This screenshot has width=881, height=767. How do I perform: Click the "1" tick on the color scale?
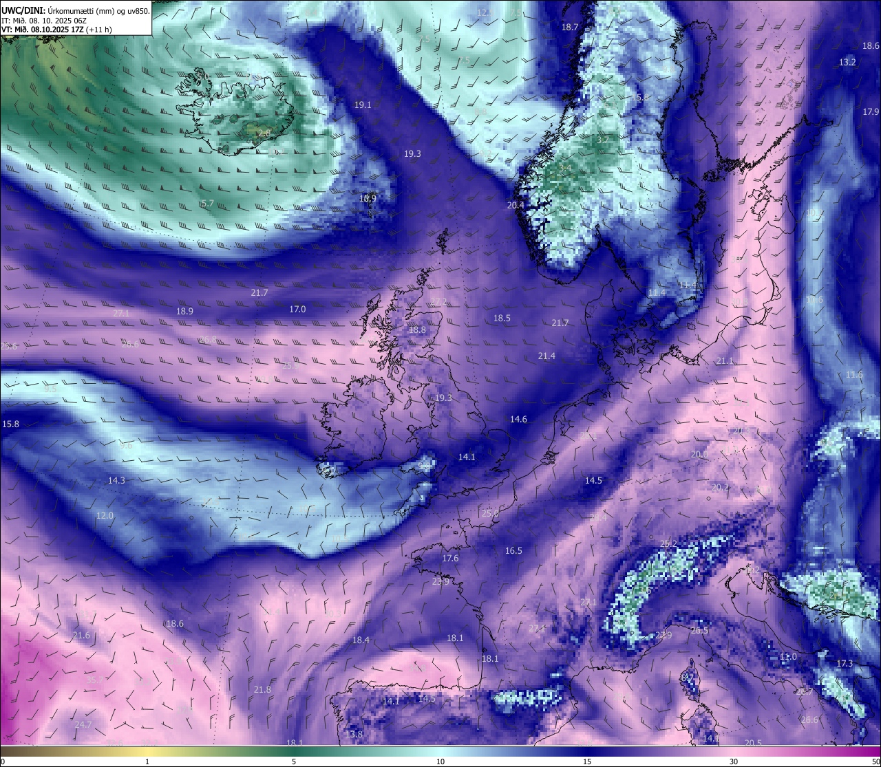click(147, 761)
